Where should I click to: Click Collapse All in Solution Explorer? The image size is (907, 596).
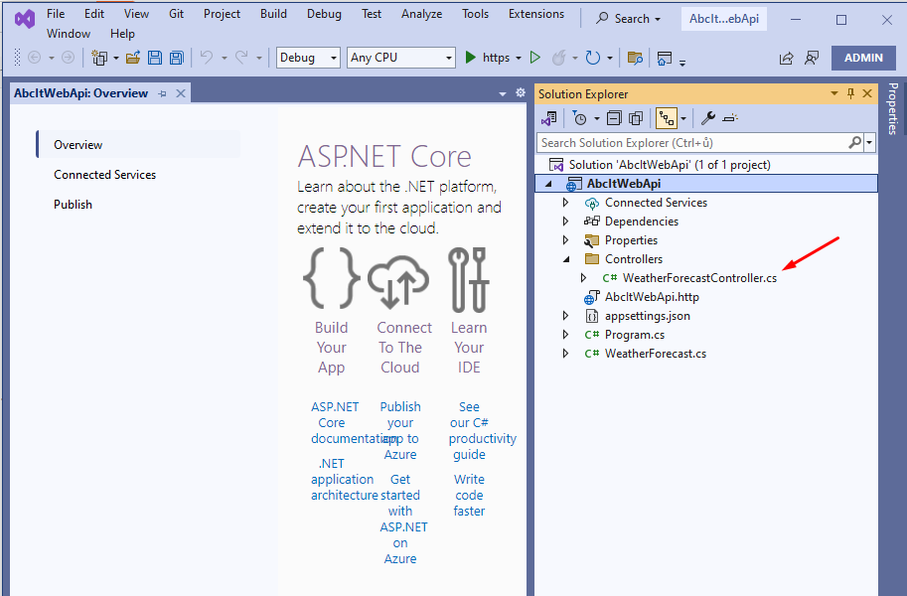614,118
